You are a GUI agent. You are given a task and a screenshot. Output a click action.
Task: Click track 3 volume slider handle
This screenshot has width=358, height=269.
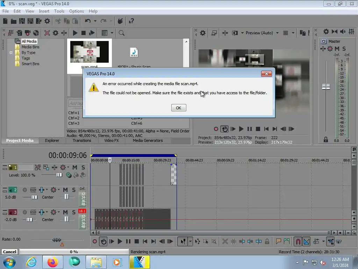coord(29,220)
